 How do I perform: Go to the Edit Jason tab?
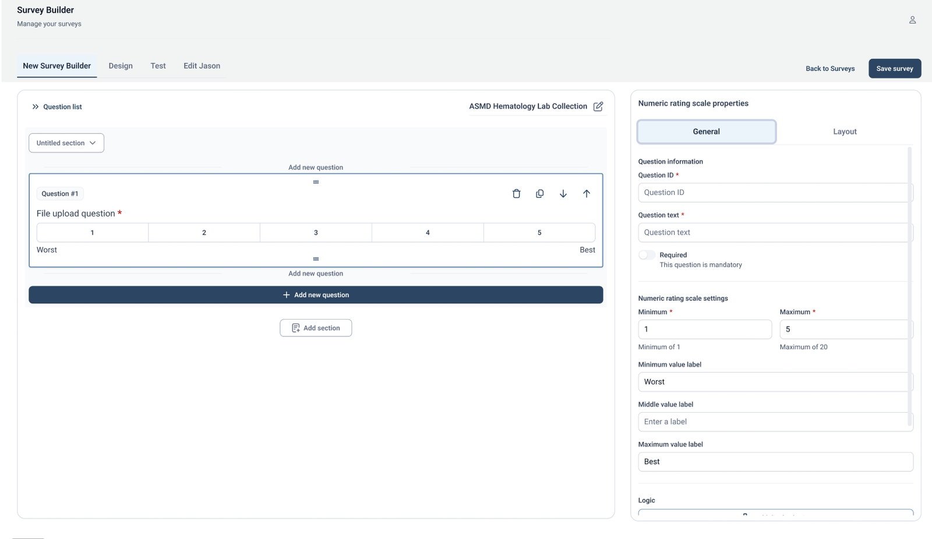coord(202,66)
